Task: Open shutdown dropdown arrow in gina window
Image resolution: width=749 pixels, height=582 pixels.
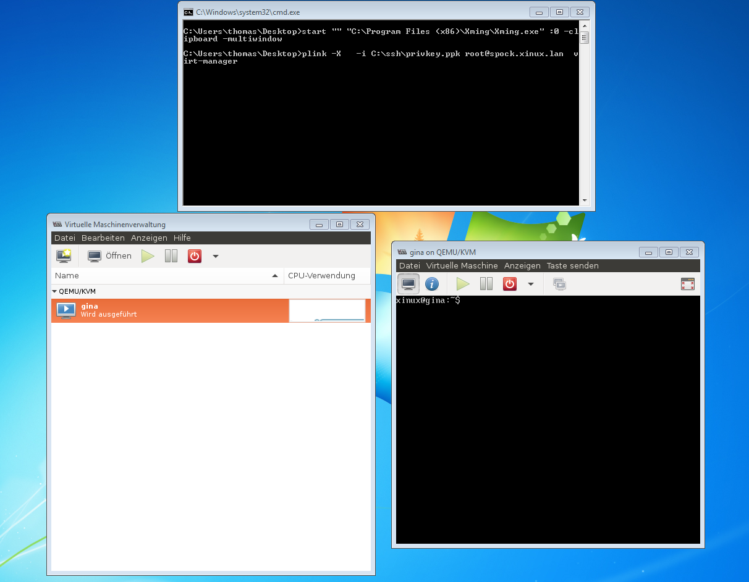Action: [x=530, y=284]
